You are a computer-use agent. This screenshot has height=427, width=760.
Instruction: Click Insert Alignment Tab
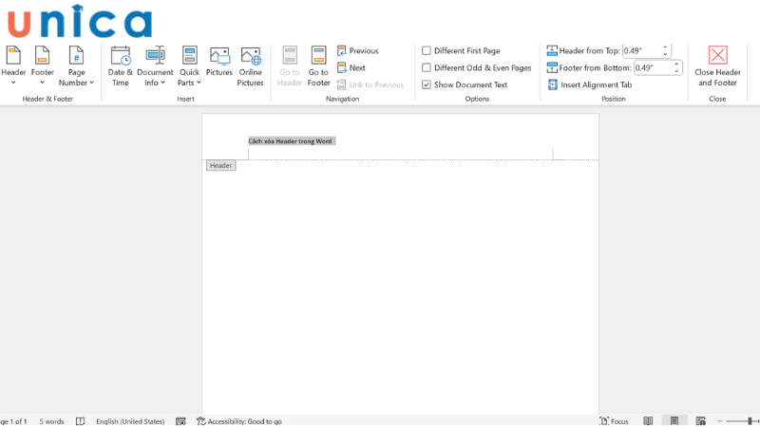tap(590, 84)
